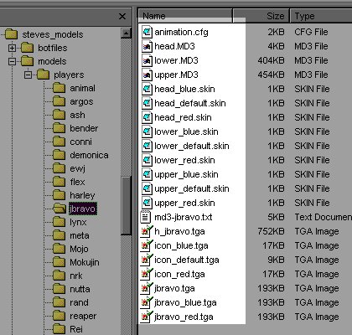The image size is (352, 335).
Task: Click the folder tree scroll-up arrow
Action: click(126, 33)
